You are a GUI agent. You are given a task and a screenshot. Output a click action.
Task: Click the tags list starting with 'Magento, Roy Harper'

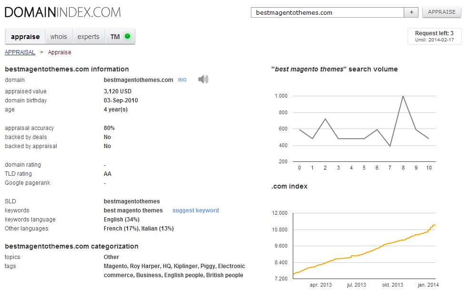tap(174, 270)
